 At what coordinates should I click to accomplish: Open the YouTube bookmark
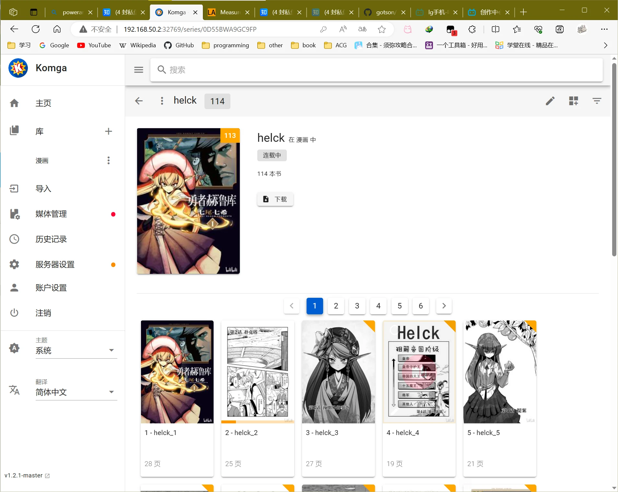[94, 45]
